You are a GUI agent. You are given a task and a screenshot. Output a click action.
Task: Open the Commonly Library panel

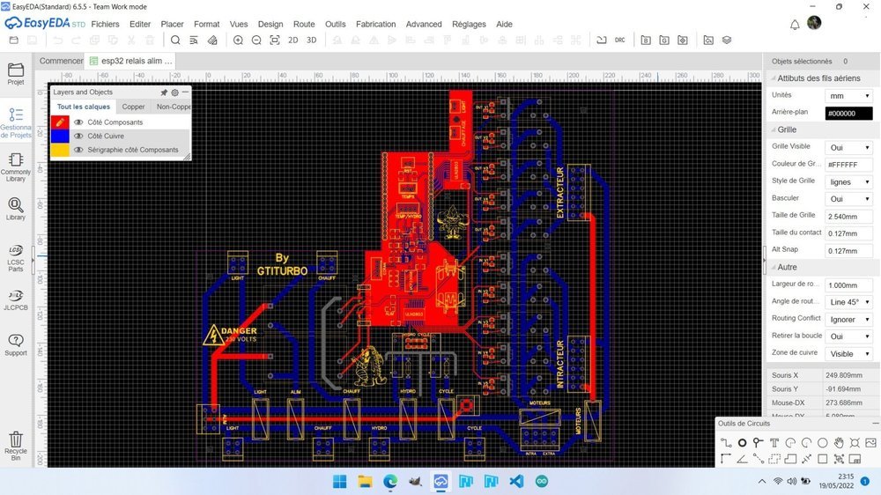click(16, 166)
